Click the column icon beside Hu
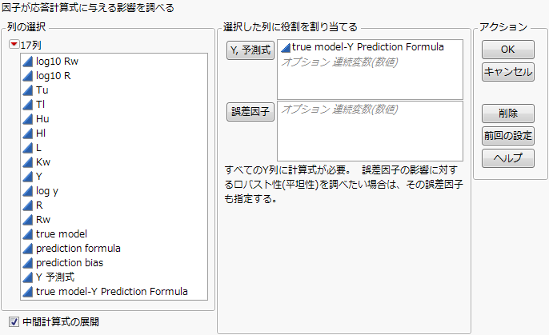The height and width of the screenshot is (335, 549). [27, 119]
